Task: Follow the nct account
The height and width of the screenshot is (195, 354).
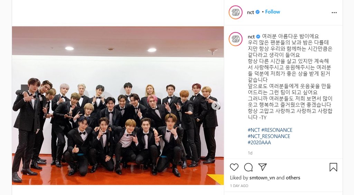Action: coord(272,12)
